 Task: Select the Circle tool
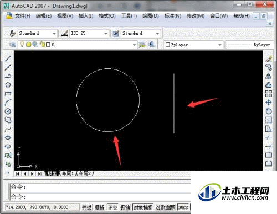8,111
